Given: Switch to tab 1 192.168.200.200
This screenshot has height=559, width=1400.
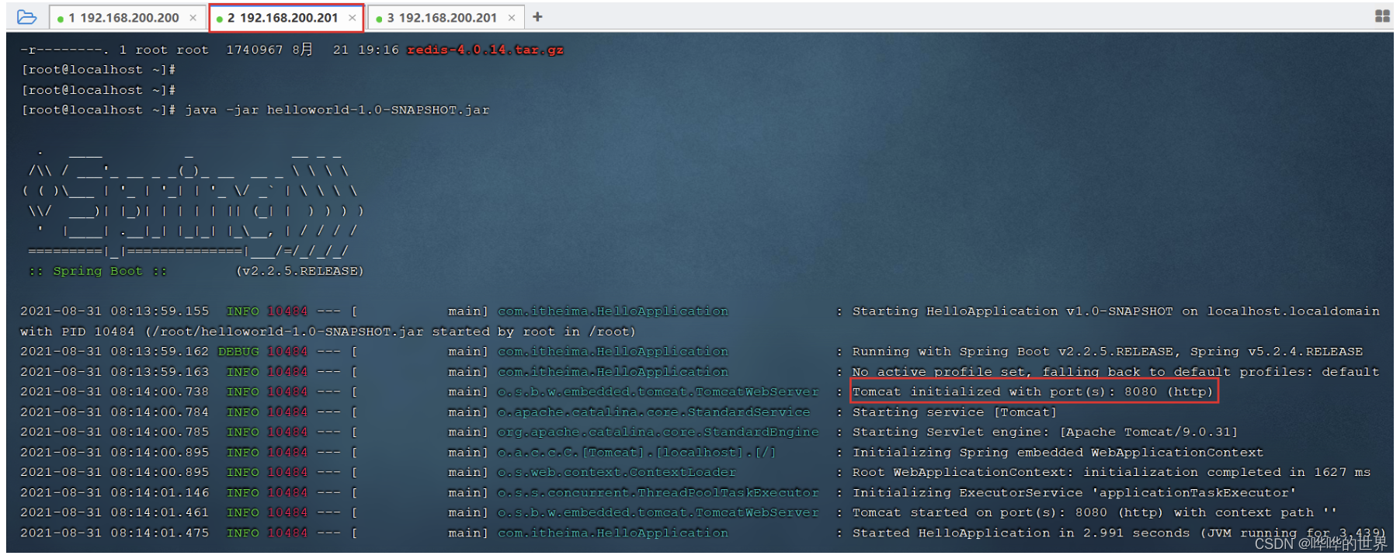Looking at the screenshot, I should click(127, 17).
